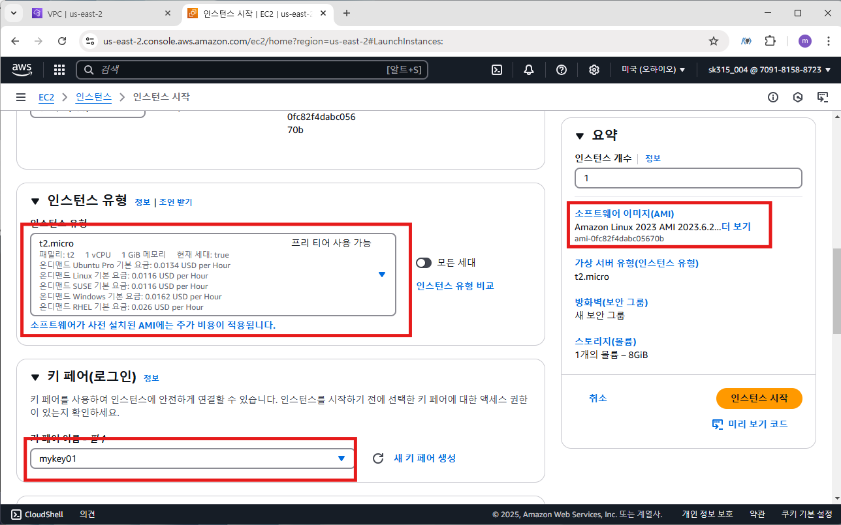The width and height of the screenshot is (841, 525).
Task: Reload the browser page
Action: [62, 41]
